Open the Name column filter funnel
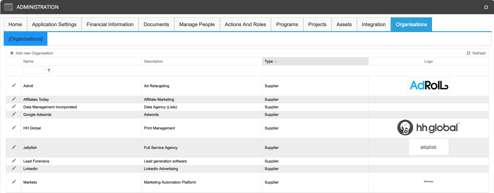Image resolution: width=494 pixels, height=193 pixels. point(49,71)
